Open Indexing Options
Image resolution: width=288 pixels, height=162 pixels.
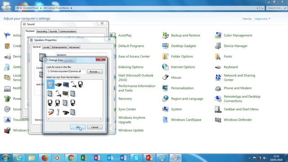point(131,67)
